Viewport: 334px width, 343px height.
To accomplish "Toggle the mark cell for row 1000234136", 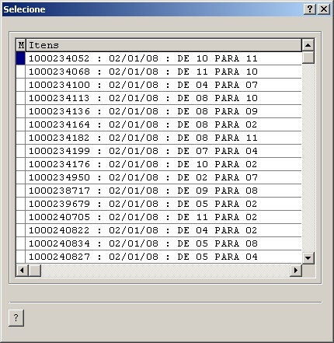I will (21, 111).
